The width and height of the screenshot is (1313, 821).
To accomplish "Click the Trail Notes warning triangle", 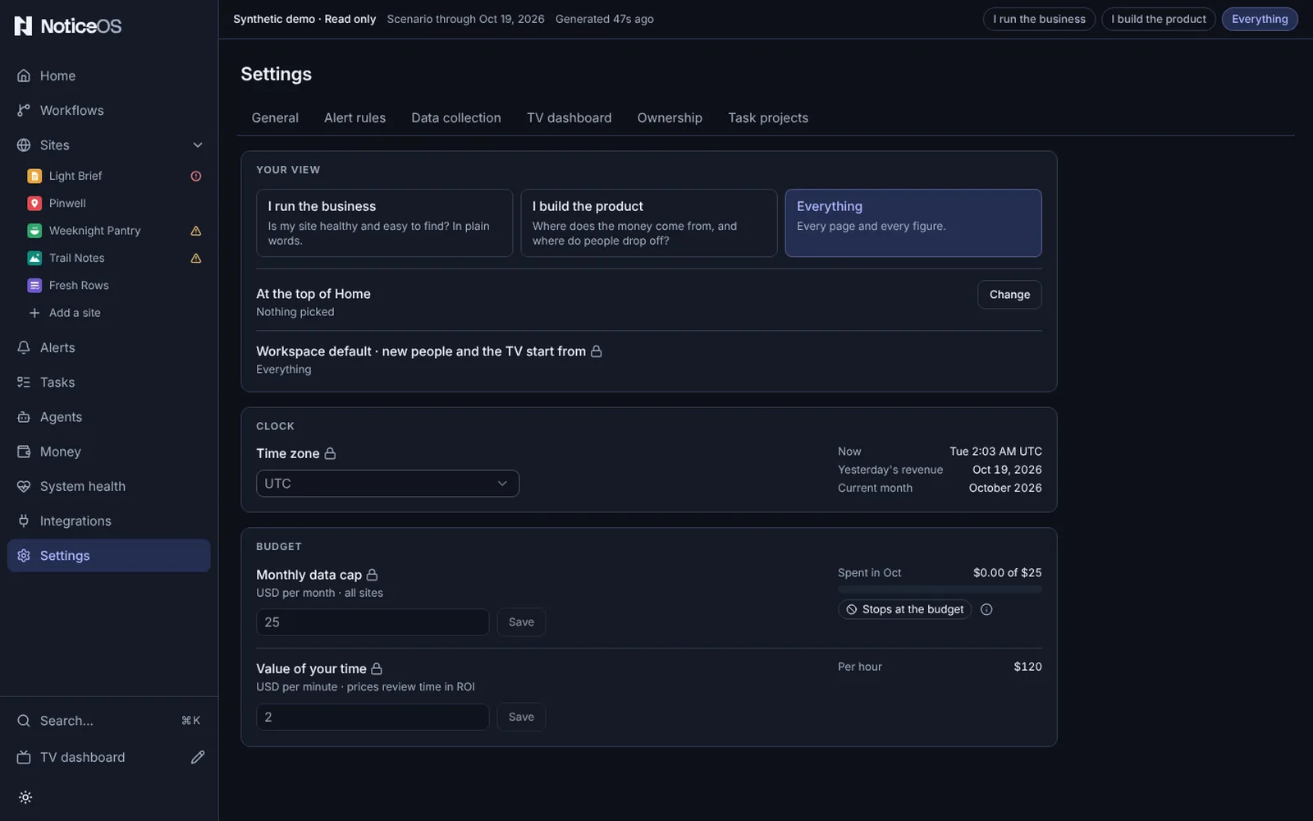I will click(196, 258).
